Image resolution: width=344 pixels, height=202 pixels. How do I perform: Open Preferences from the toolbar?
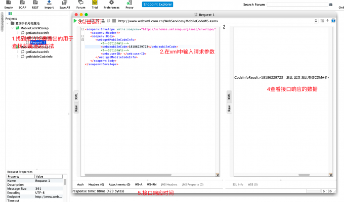pos(111,5)
